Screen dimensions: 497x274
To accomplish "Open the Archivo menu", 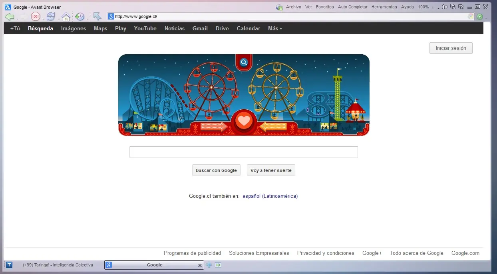I will coord(294,7).
